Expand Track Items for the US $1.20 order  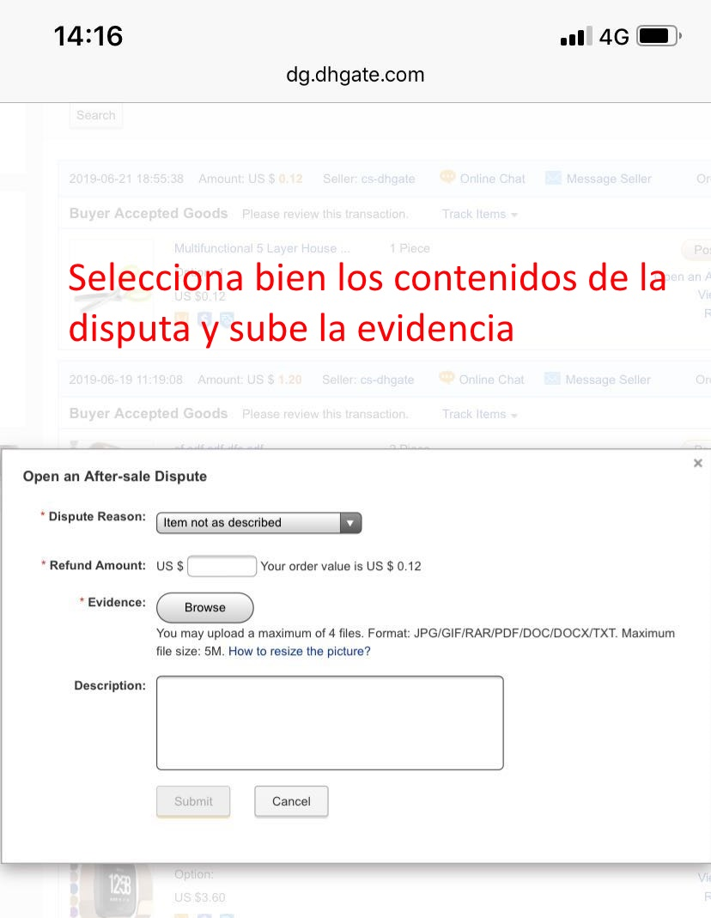pyautogui.click(x=479, y=415)
